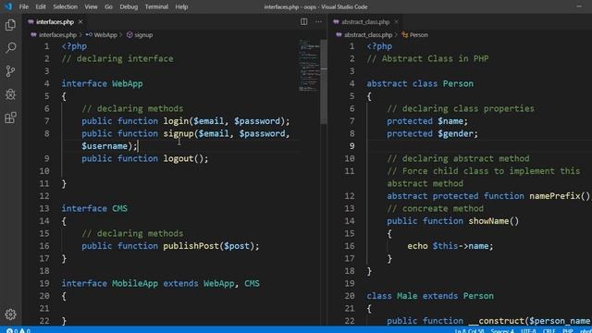Click the minimap of interfaces.php
The height and width of the screenshot is (333, 592).
coord(309,65)
